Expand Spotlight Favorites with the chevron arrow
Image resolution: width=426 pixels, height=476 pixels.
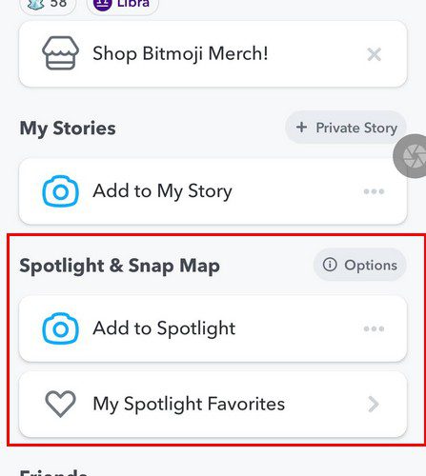pyautogui.click(x=374, y=405)
